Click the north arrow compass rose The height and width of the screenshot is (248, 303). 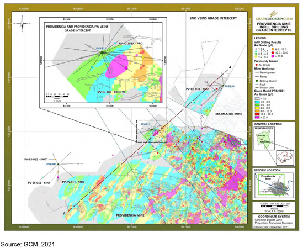pos(23,23)
